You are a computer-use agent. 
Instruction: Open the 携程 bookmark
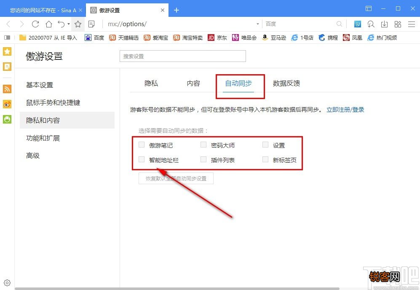point(328,38)
